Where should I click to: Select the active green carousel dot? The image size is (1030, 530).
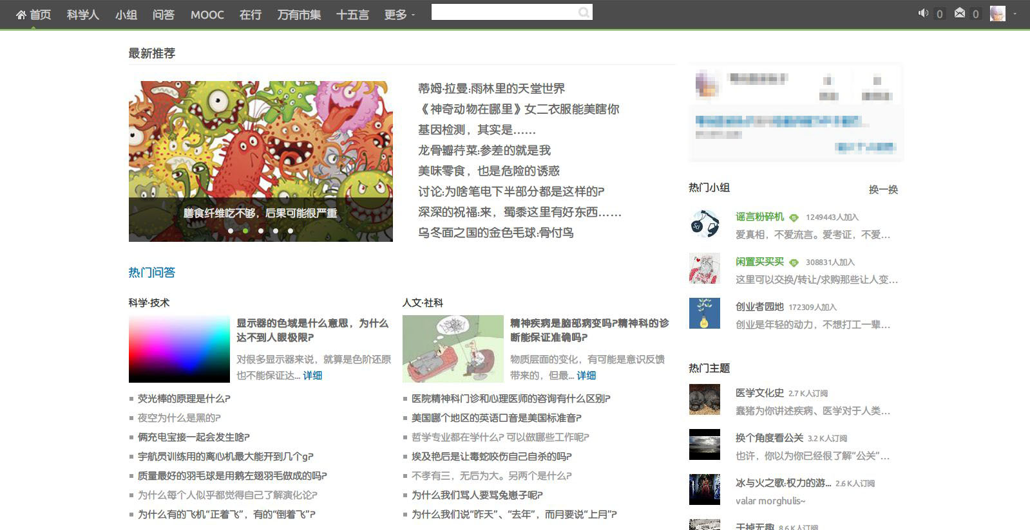pyautogui.click(x=245, y=230)
